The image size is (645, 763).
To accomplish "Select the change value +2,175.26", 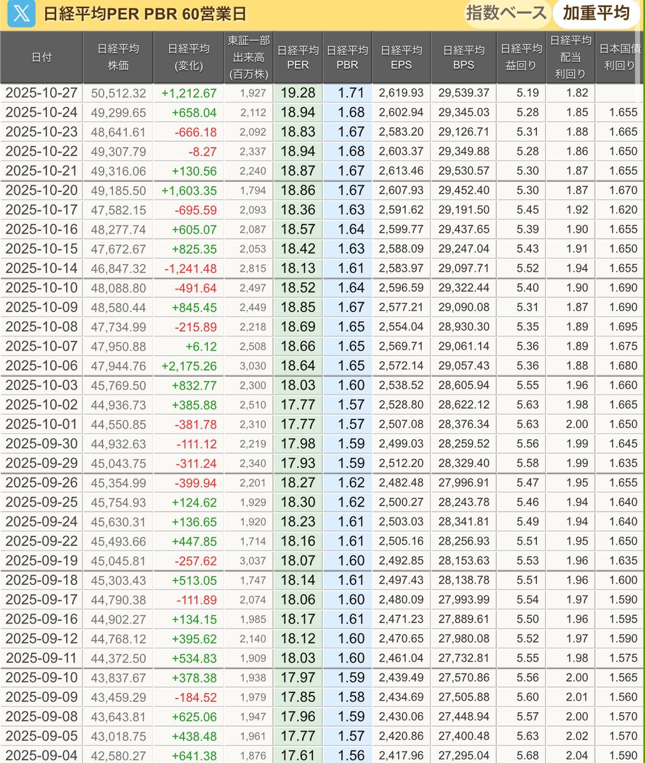I will (x=189, y=366).
